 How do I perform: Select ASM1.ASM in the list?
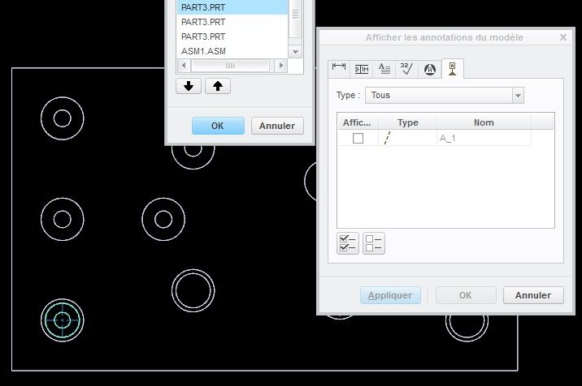(232, 51)
